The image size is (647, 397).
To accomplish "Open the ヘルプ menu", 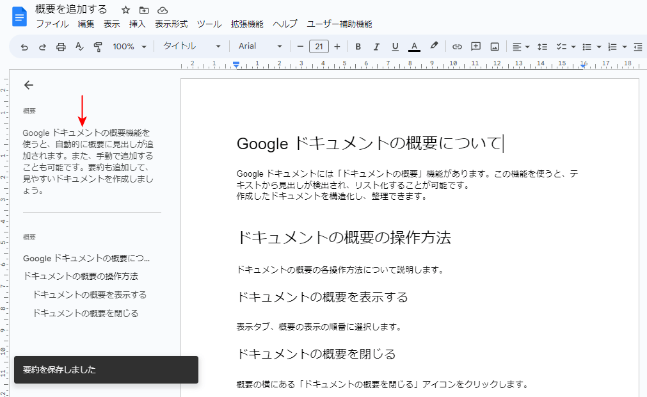I will coord(285,24).
